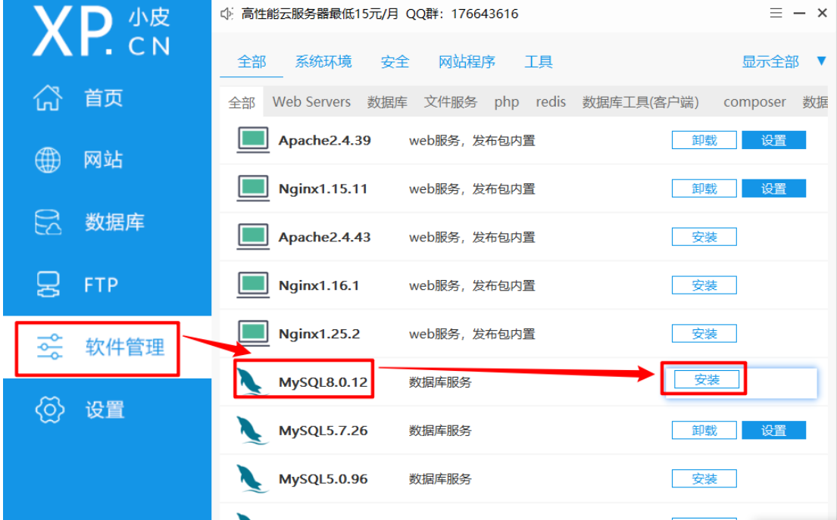
Task: Open the 首页 home icon in sidebar
Action: click(x=48, y=98)
